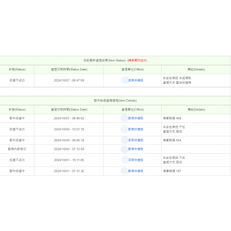Click status cell in 2024/10/07 08:46:52 row
This screenshot has width=231, height=231.
[17, 118]
